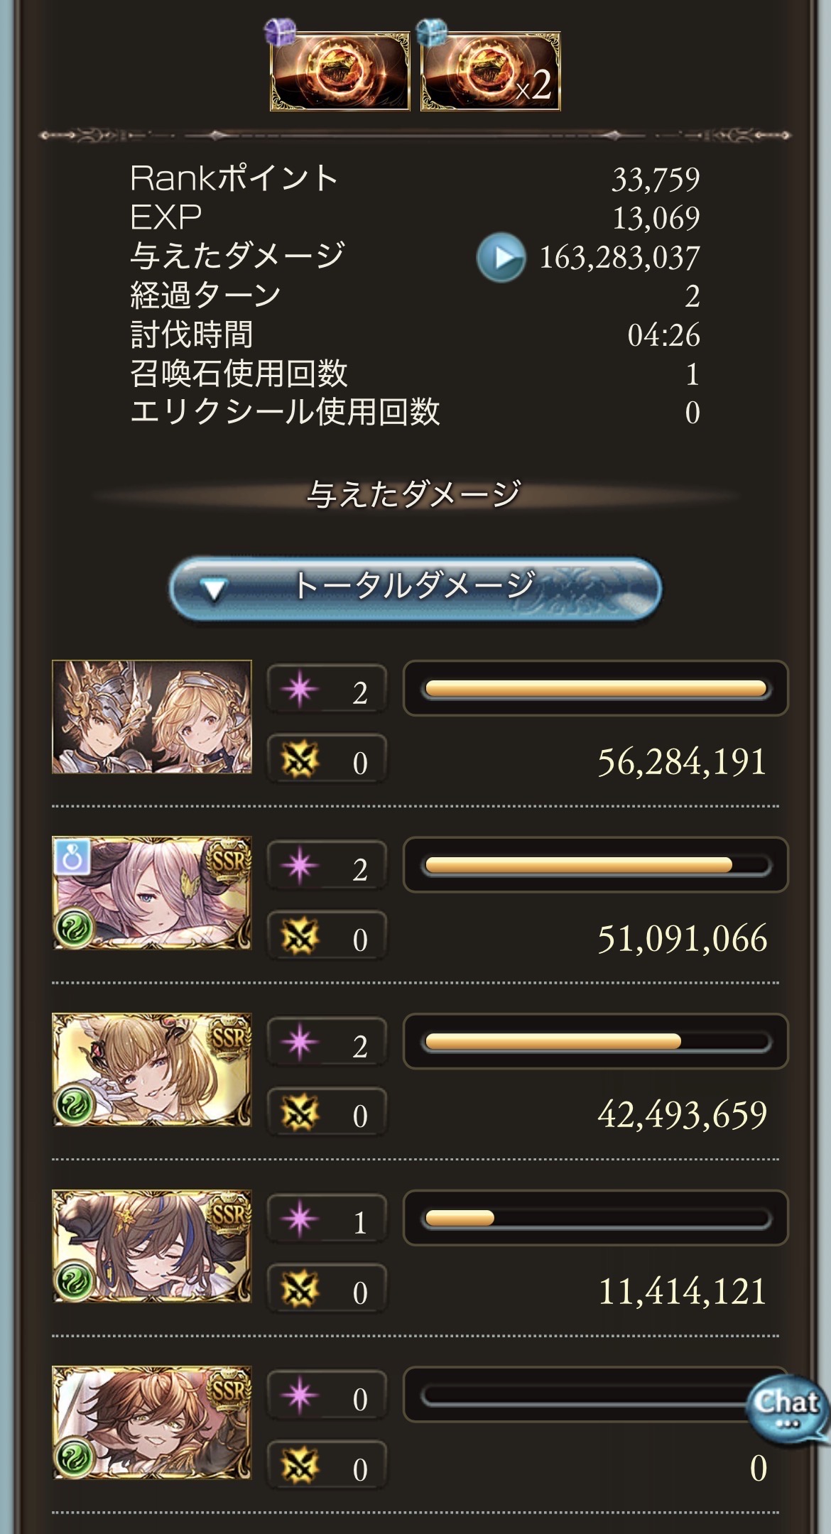Select the blonde SSR character with white glove

point(152,1070)
